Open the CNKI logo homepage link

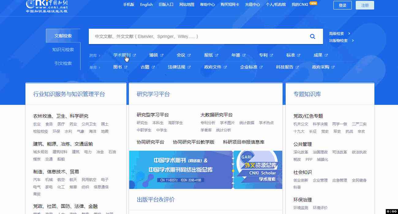click(x=47, y=6)
